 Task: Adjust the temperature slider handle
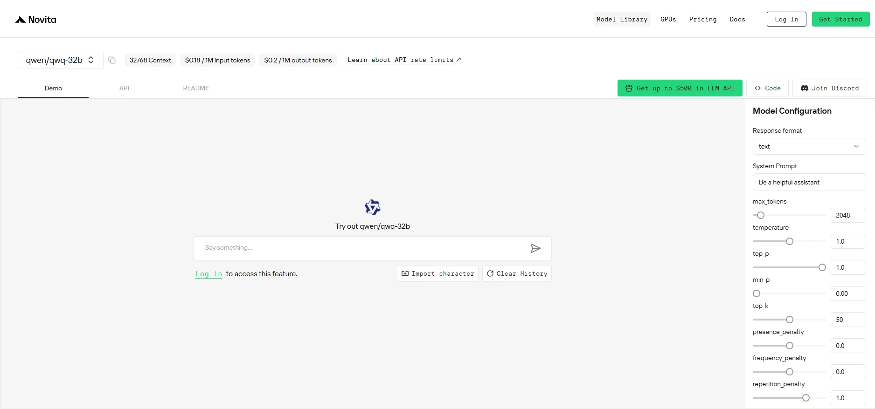[790, 241]
